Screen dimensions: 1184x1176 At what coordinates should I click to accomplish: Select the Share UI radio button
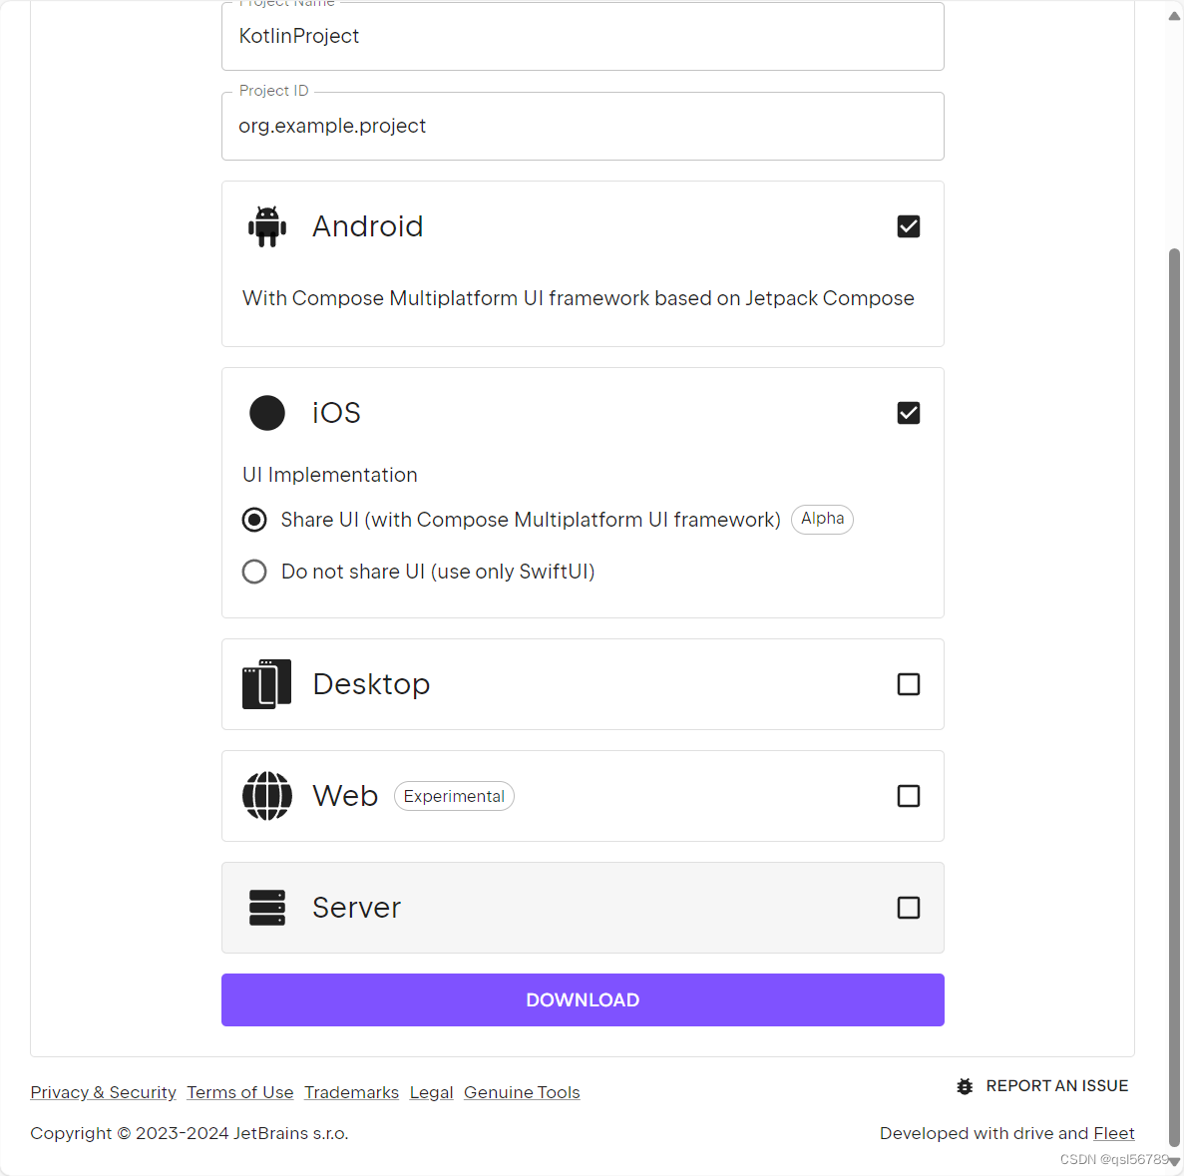point(254,519)
